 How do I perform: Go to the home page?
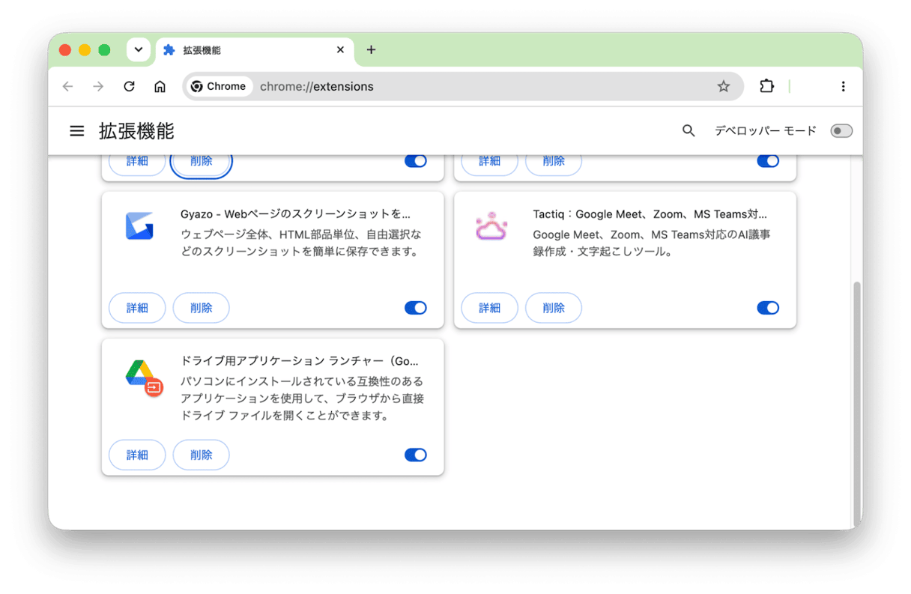(x=160, y=86)
